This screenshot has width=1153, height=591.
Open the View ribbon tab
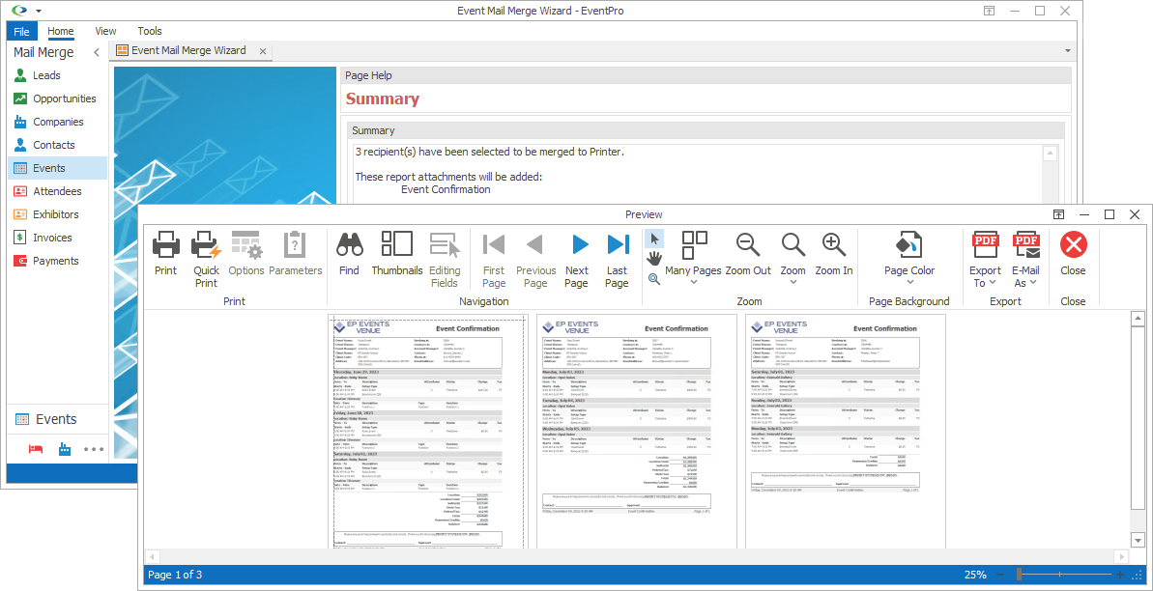pyautogui.click(x=106, y=31)
